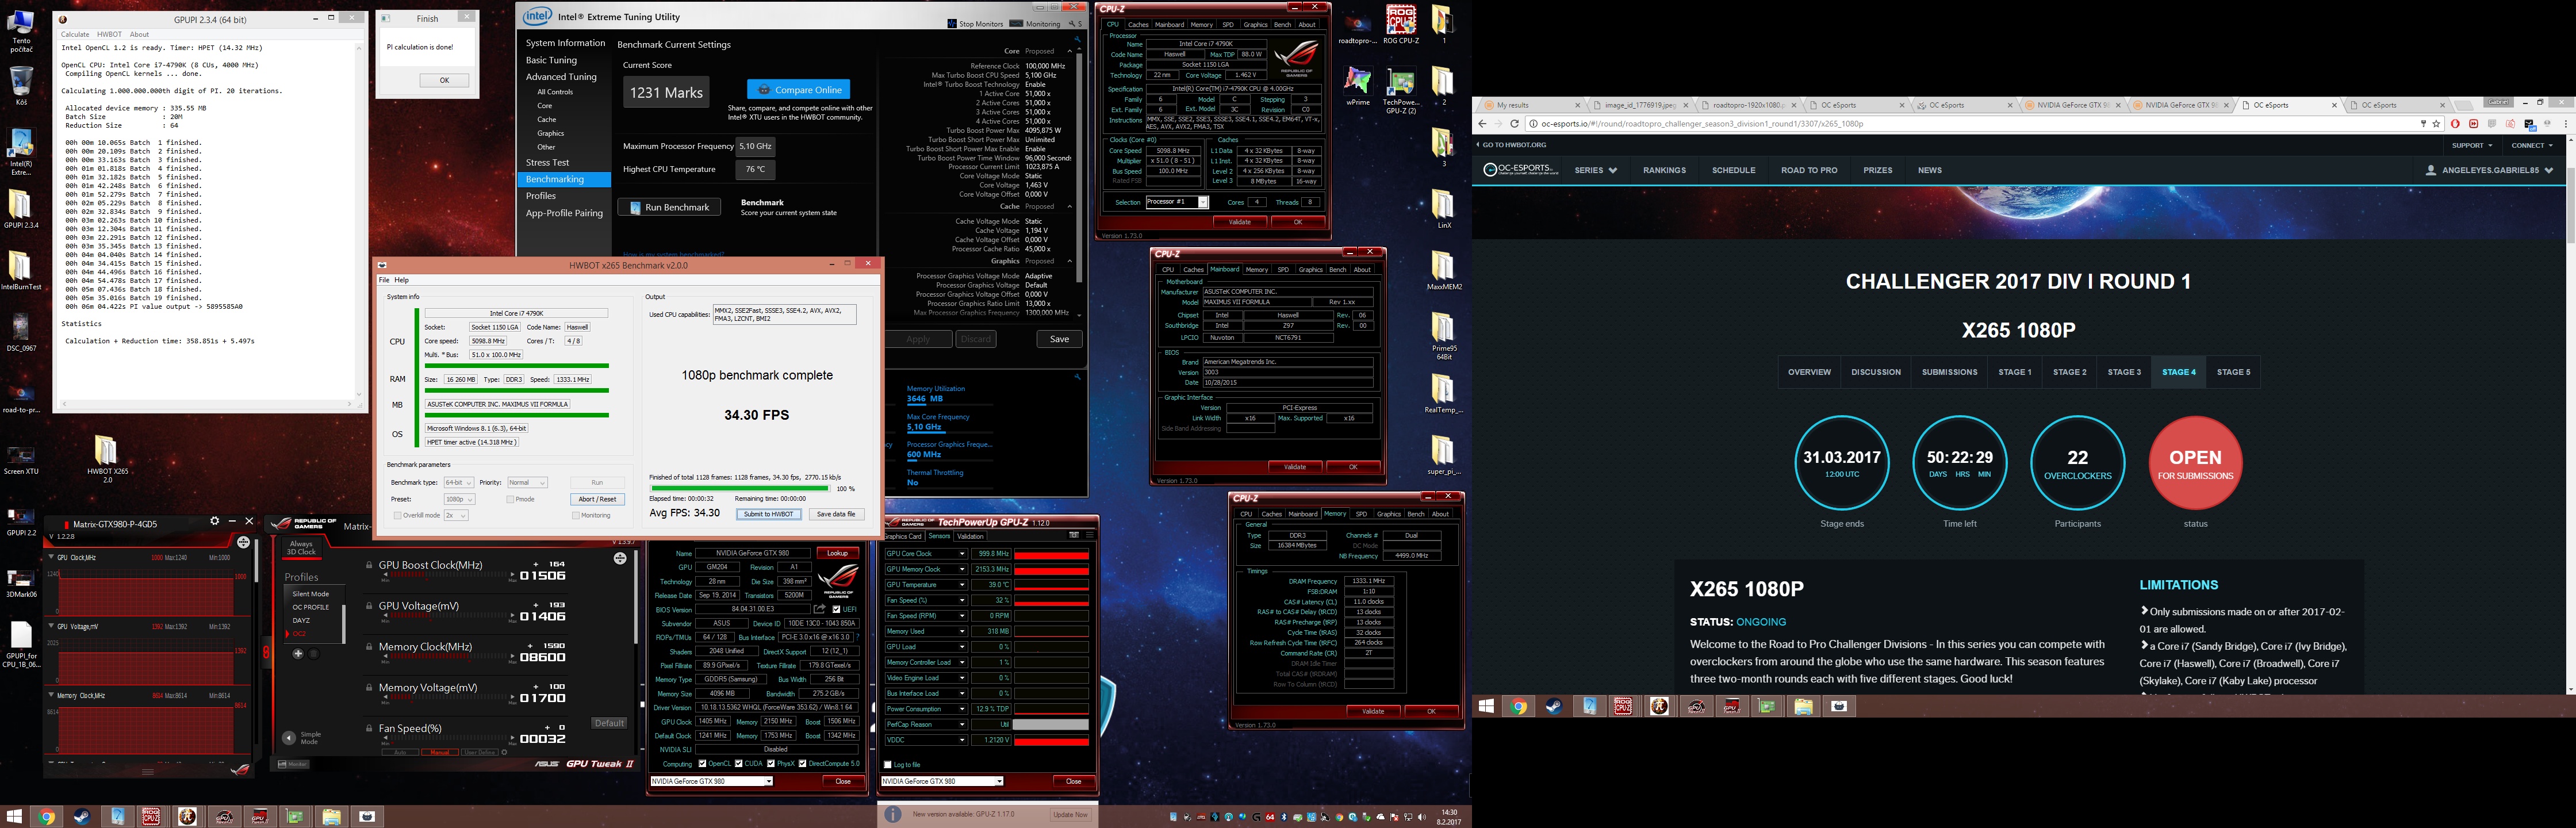
Task: Select the ROG CPU-Z desktop shortcut
Action: point(1401,25)
